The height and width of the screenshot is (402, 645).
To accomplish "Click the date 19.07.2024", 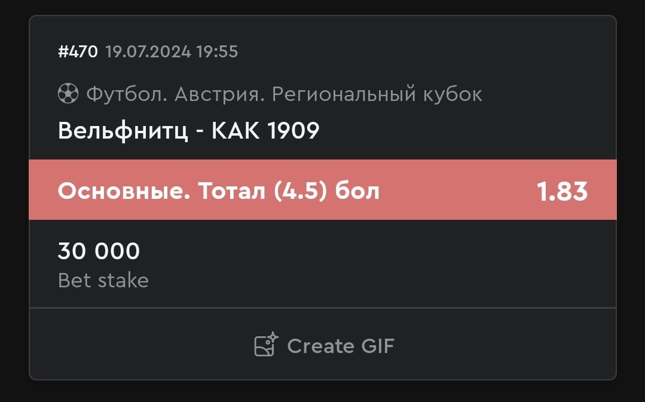I will click(x=148, y=52).
